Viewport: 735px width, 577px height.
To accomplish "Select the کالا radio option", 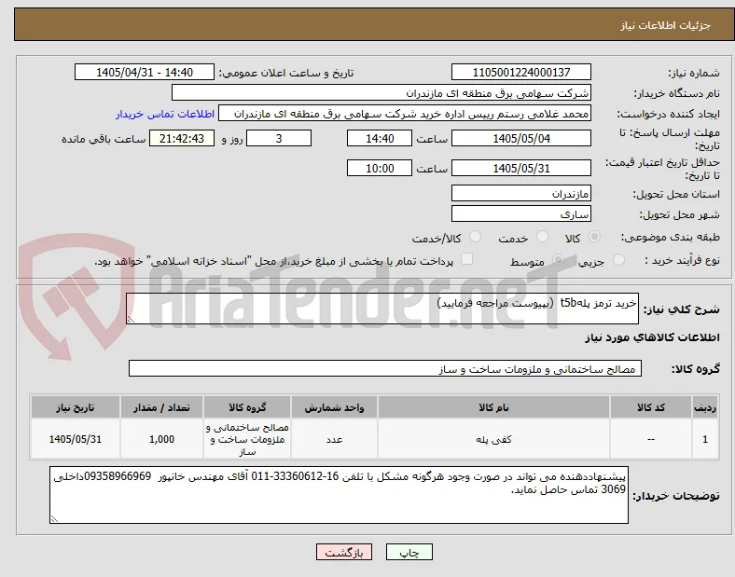I will pyautogui.click(x=594, y=237).
